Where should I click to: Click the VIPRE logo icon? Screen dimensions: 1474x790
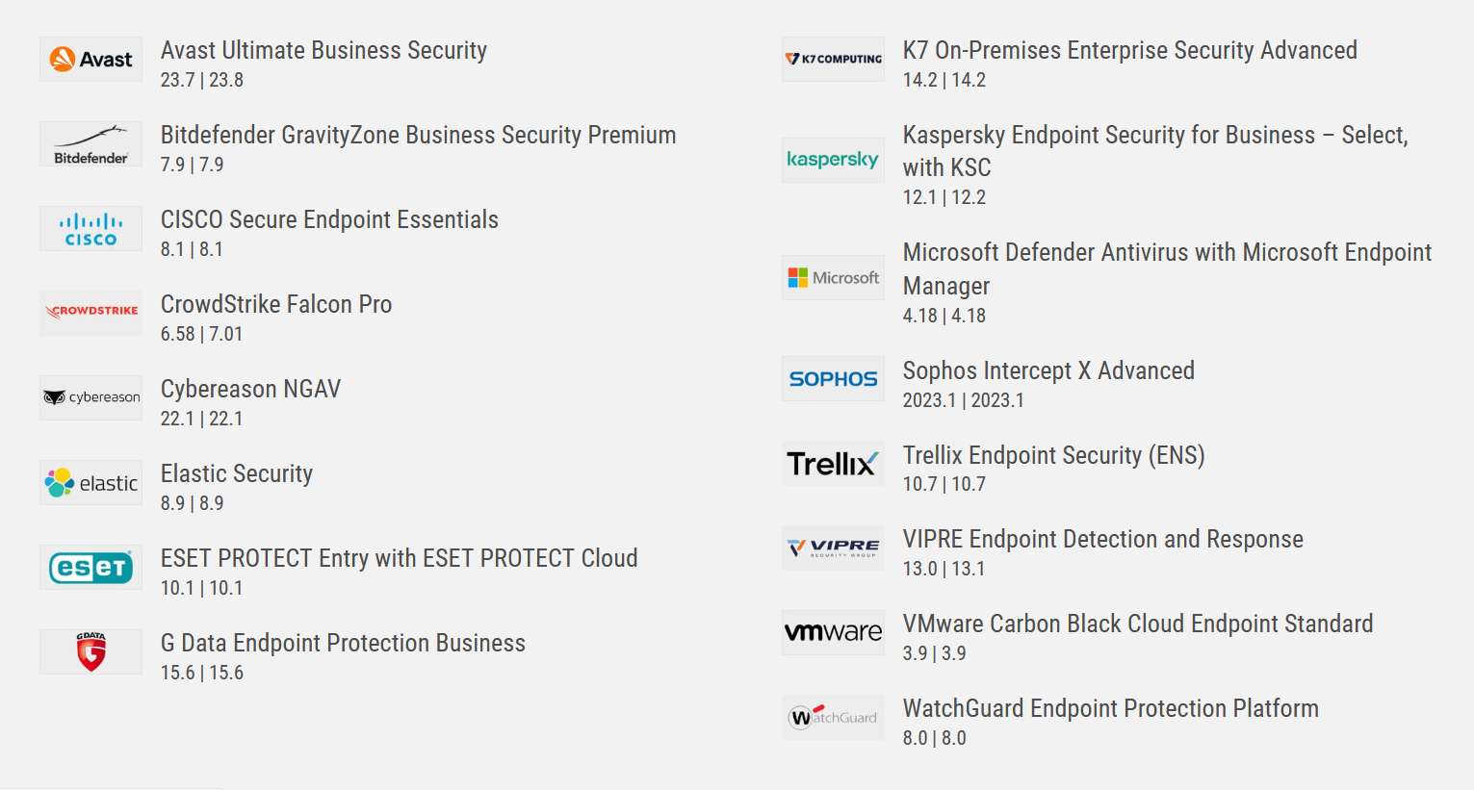(x=833, y=548)
